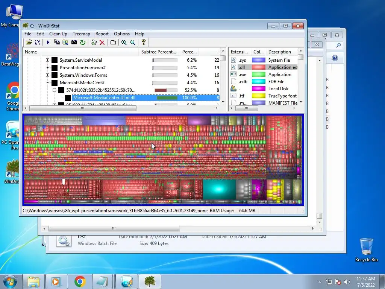The width and height of the screenshot is (385, 289).
Task: Click the Local Disk drive icon
Action: [233, 88]
